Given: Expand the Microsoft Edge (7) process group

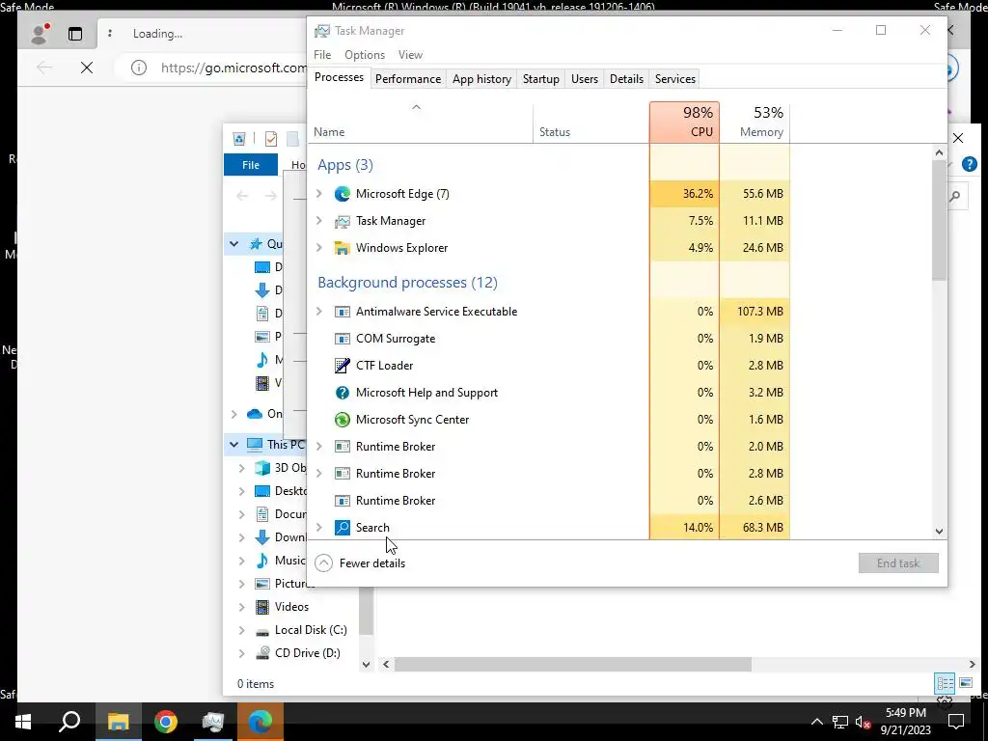Looking at the screenshot, I should tap(318, 193).
